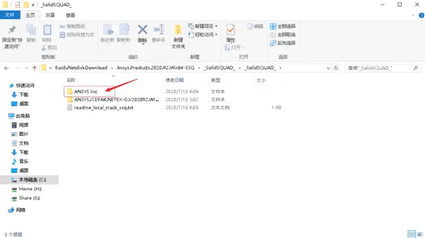Click Select none in ribbon
Image resolution: width=425 pixels, height=238 pixels.
[x=283, y=35]
